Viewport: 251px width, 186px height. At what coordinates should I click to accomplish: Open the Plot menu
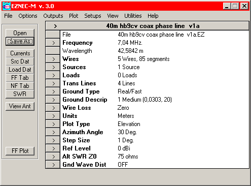[74, 16]
